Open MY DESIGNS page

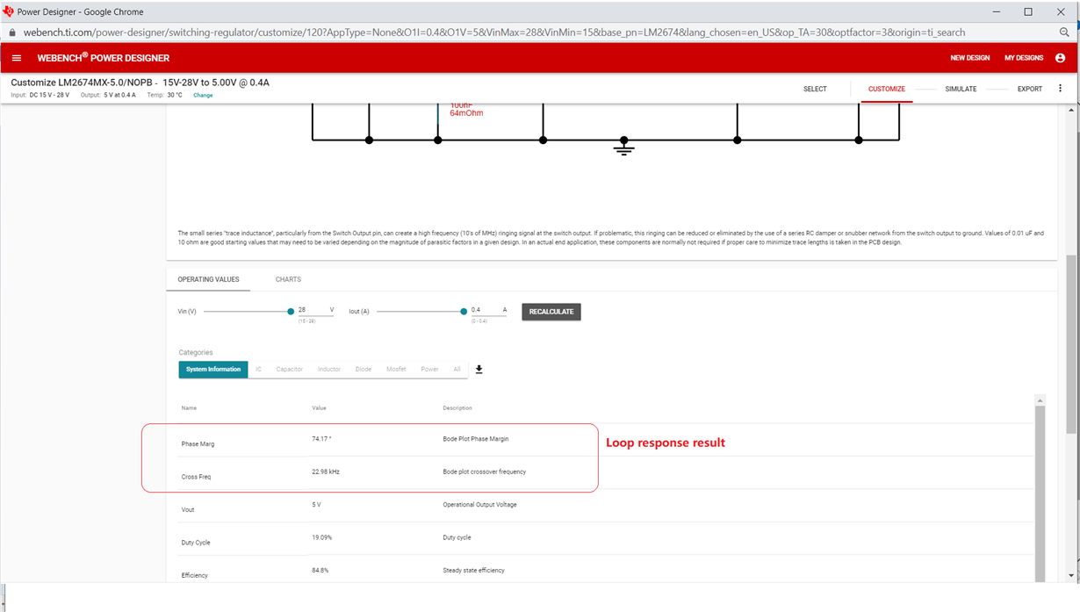tap(1024, 58)
